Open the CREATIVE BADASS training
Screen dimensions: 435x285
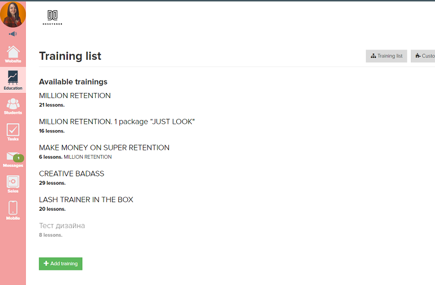(x=71, y=173)
